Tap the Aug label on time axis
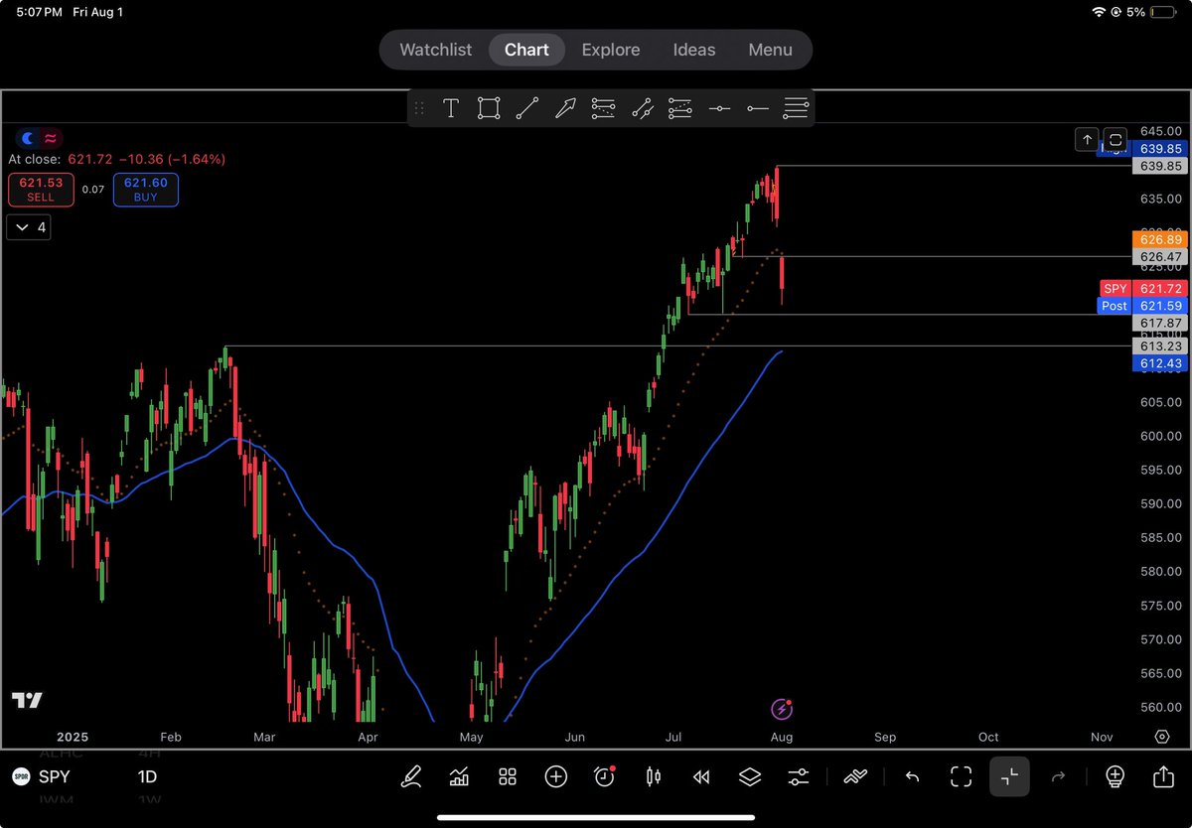1192x828 pixels. coord(781,738)
